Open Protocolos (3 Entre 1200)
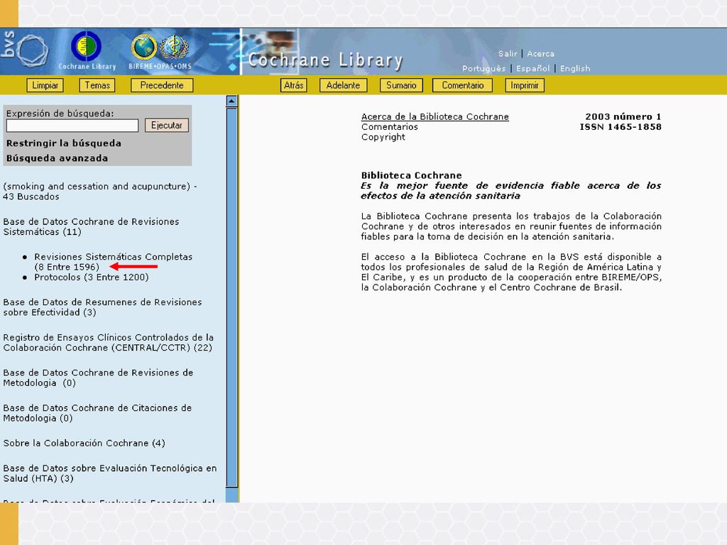This screenshot has width=727, height=545. tap(92, 277)
